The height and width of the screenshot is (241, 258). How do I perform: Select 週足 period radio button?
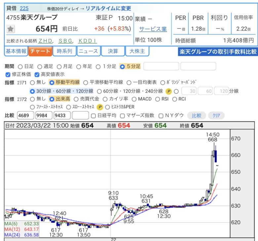point(40,67)
